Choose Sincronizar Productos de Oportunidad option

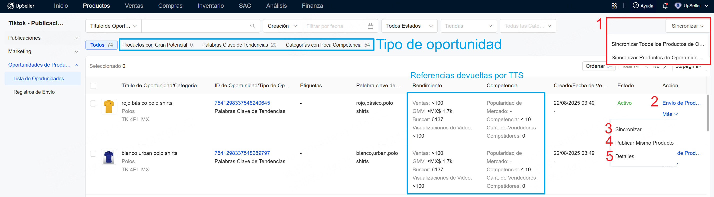tap(658, 58)
